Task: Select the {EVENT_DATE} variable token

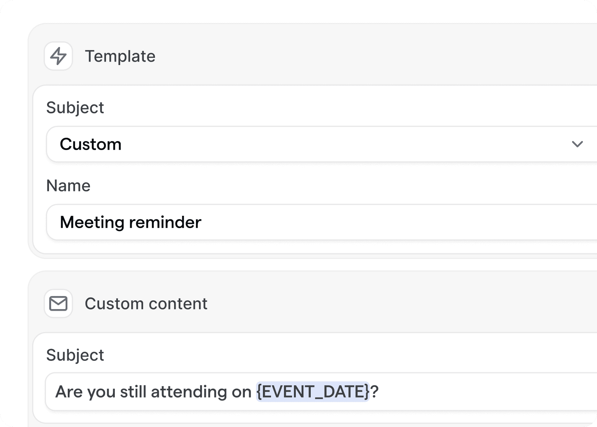Action: tap(313, 392)
